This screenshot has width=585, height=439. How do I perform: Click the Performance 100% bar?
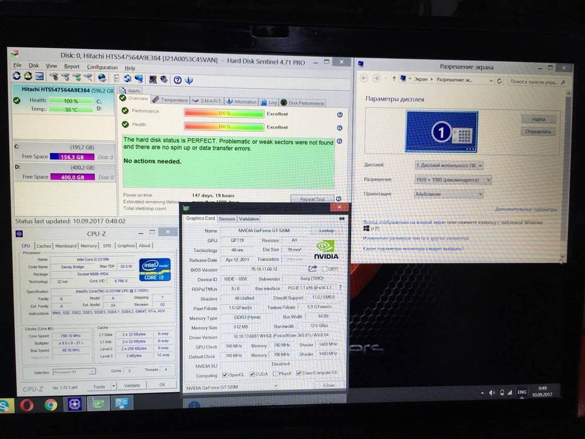[224, 113]
